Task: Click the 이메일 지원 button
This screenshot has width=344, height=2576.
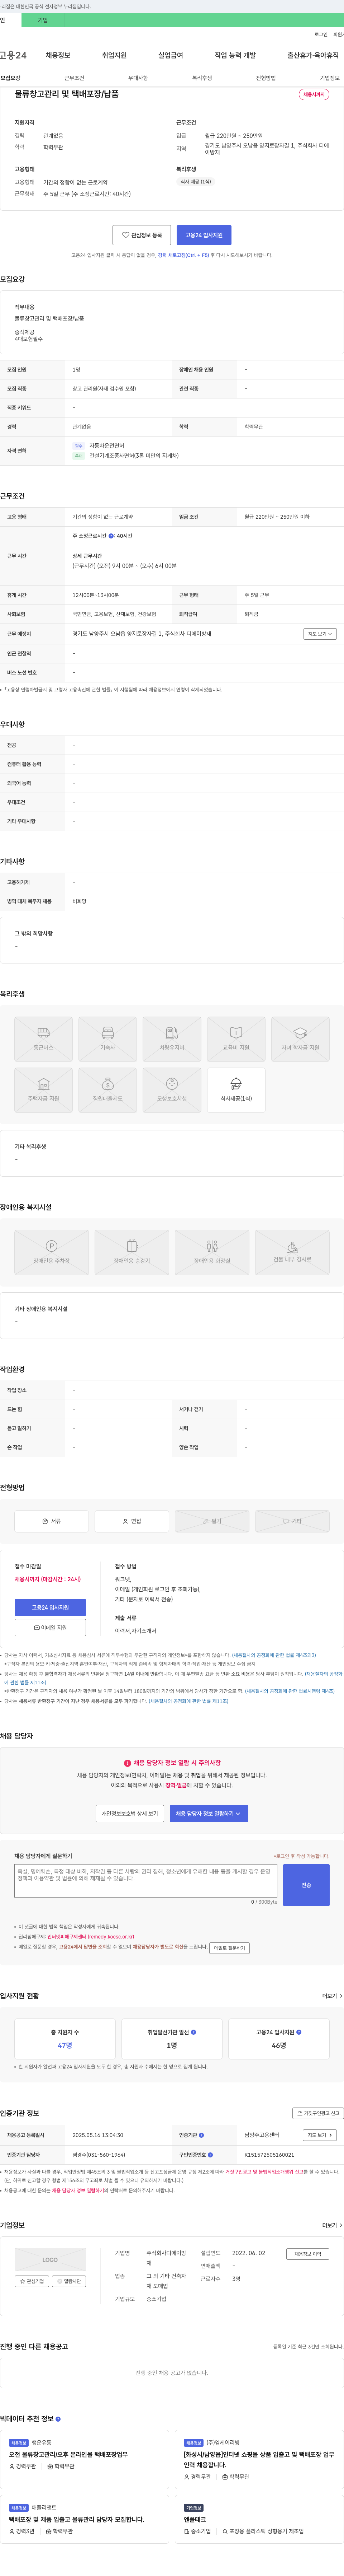Action: [50, 1627]
